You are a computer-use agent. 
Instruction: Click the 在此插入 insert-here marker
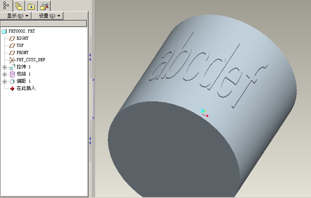[x=26, y=88]
